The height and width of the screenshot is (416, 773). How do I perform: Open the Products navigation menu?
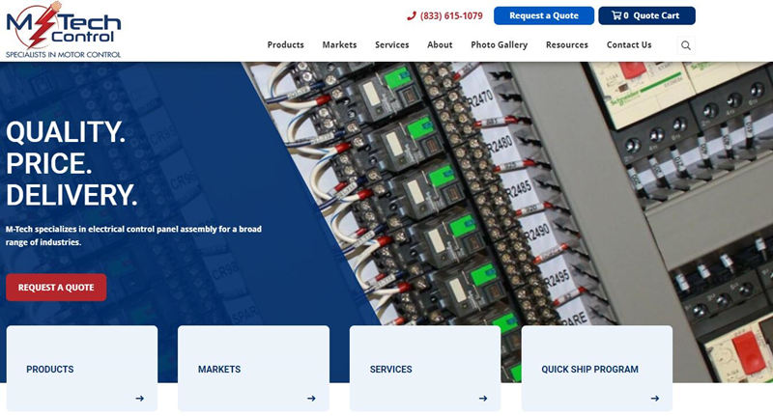[285, 44]
